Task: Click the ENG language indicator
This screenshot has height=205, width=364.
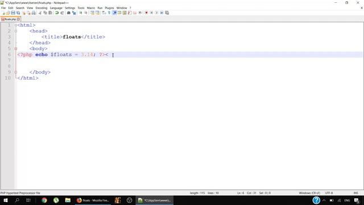Action: (347, 200)
